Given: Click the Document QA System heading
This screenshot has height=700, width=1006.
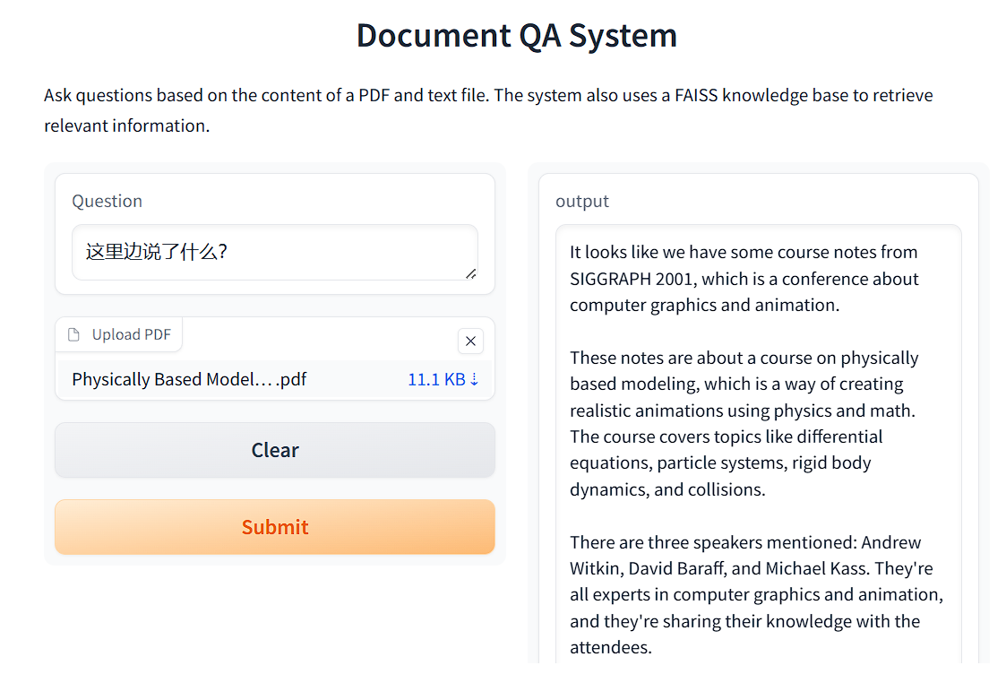Looking at the screenshot, I should click(517, 36).
